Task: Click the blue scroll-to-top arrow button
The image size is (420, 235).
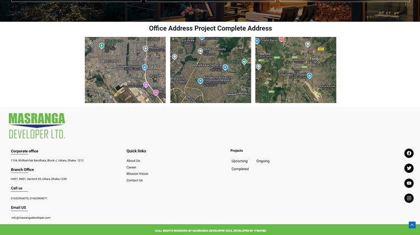Action: [412, 225]
